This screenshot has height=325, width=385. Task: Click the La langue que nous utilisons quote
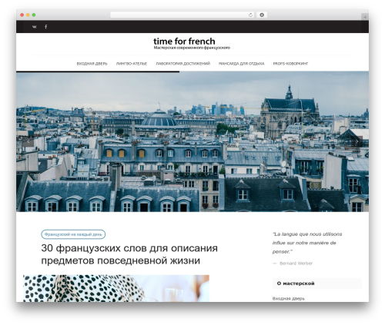pos(307,243)
